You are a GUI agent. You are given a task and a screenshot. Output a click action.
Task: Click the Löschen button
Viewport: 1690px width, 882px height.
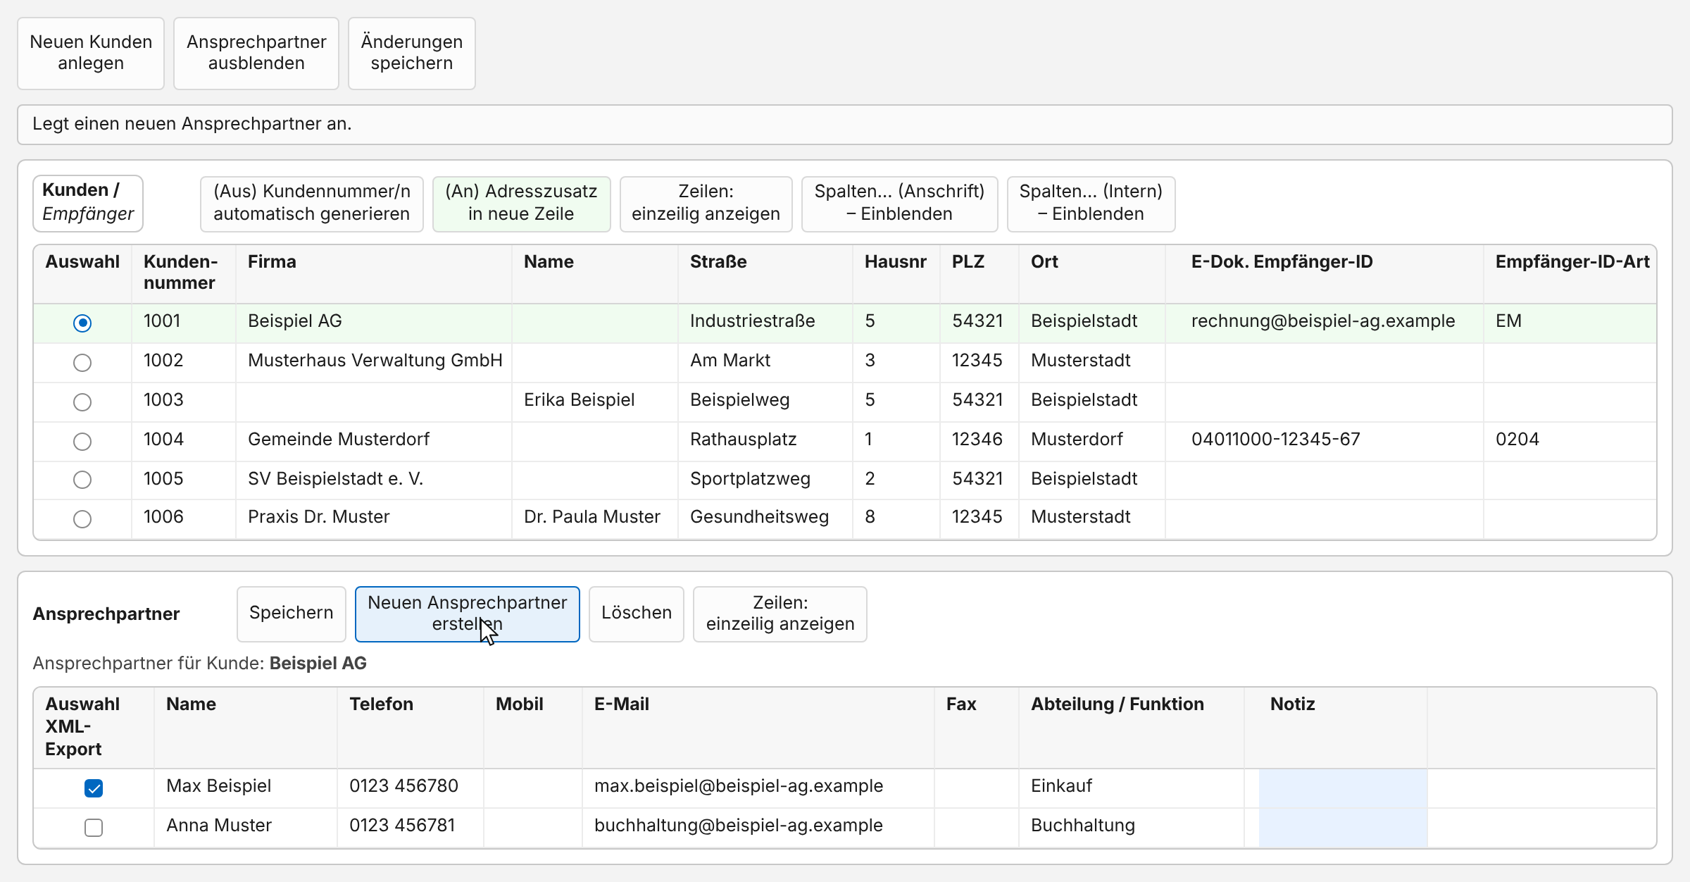[637, 614]
